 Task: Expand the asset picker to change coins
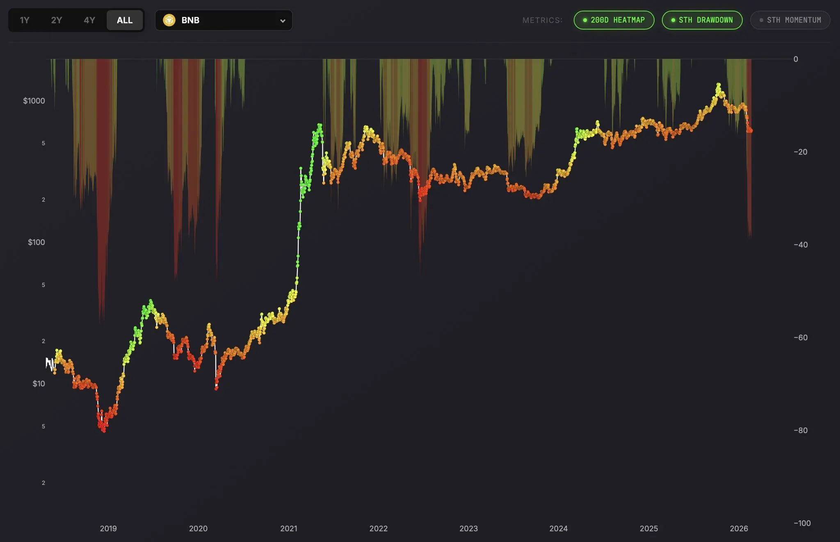[x=224, y=20]
